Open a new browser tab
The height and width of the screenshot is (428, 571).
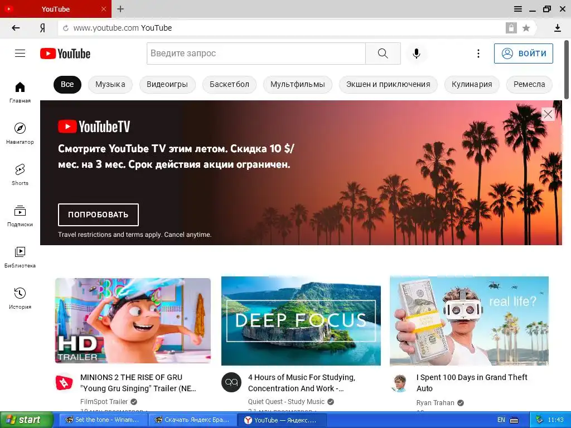pyautogui.click(x=120, y=9)
